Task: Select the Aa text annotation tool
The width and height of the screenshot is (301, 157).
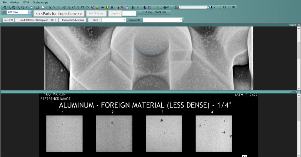Action: pyautogui.click(x=103, y=7)
